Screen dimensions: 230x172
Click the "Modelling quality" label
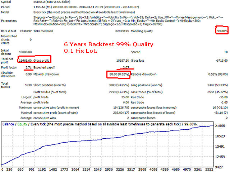coord(142,31)
